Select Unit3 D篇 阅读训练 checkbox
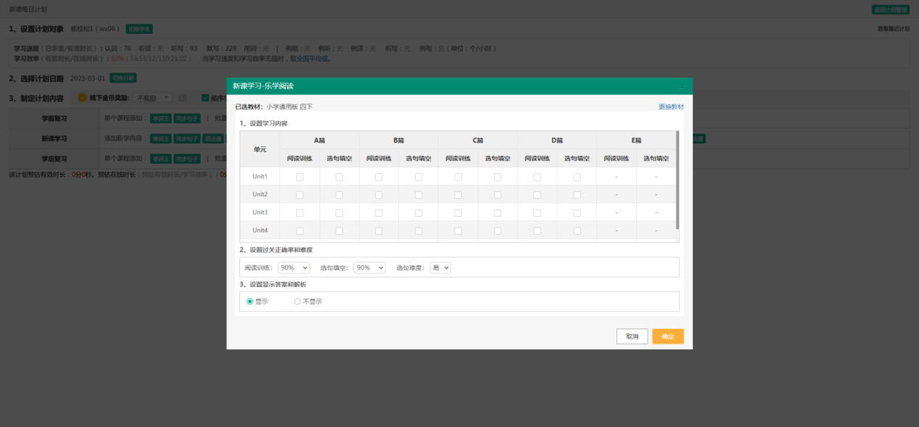This screenshot has width=919, height=427. coord(537,212)
